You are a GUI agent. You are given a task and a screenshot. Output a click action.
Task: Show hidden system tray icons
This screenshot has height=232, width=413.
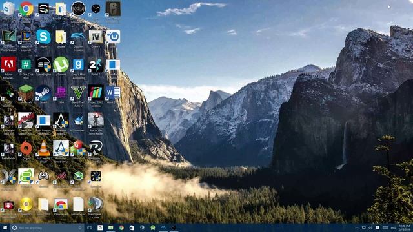click(357, 227)
